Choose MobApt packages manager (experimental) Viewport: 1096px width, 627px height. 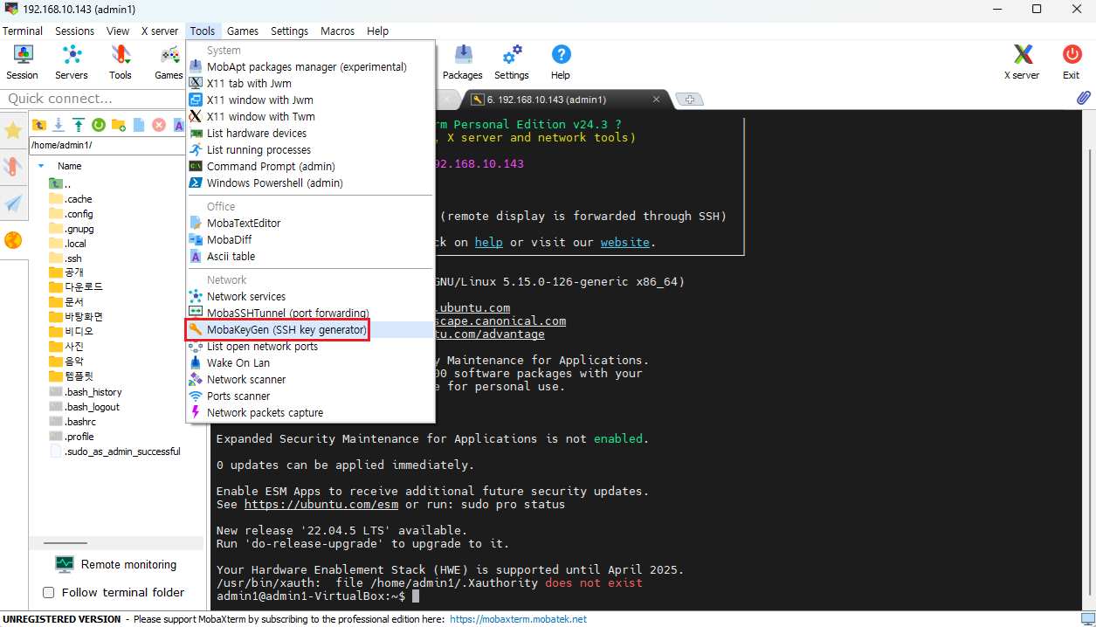coord(310,66)
